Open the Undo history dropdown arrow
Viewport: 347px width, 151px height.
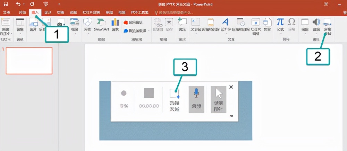[x=24, y=4]
